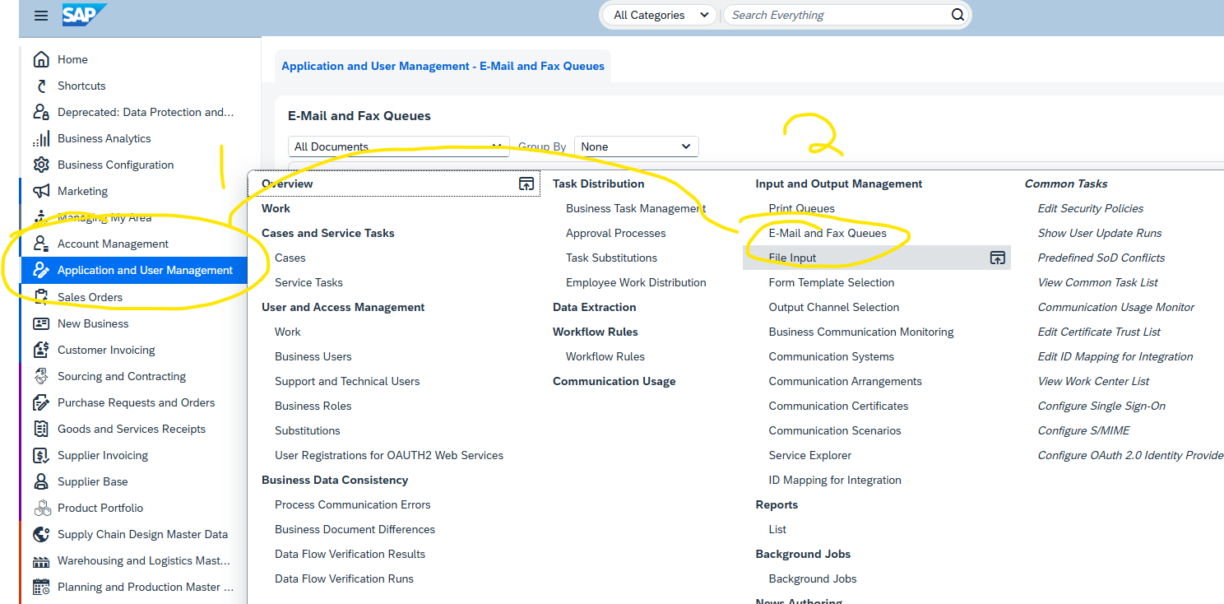Screen dimensions: 1224x604
Task: Click the Search Everything input field
Action: [836, 15]
